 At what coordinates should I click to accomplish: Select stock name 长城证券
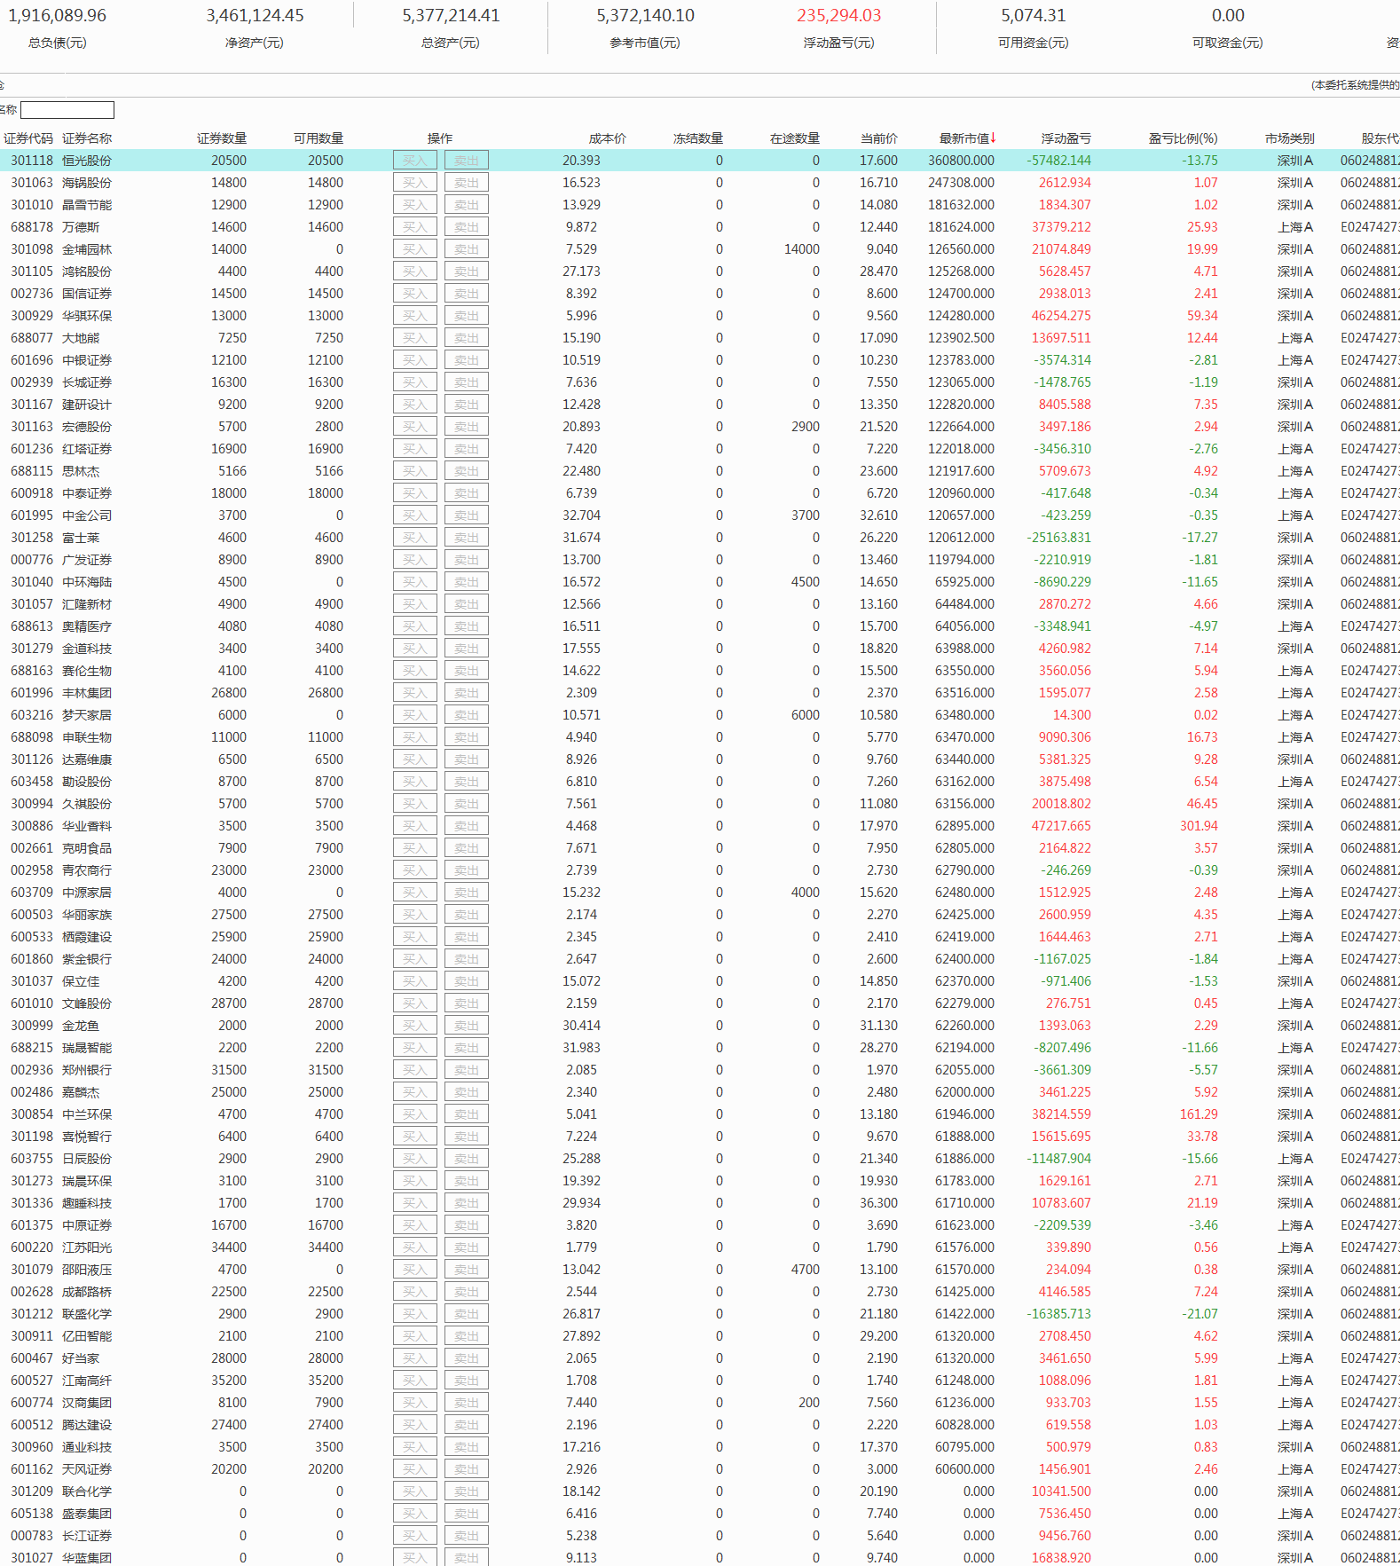[87, 382]
